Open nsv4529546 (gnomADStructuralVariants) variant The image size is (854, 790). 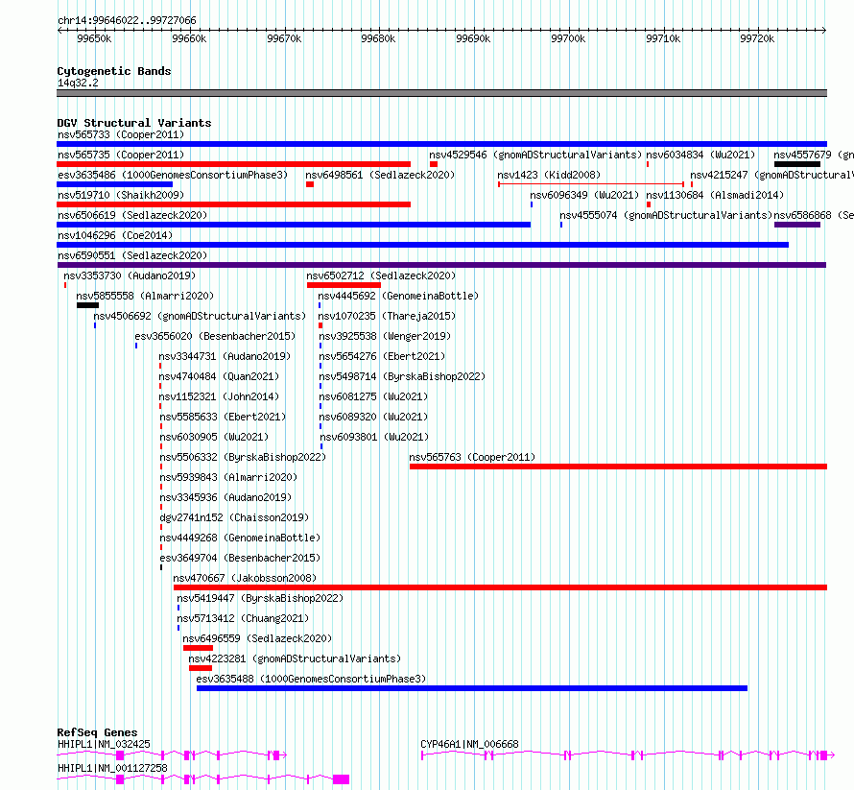click(x=535, y=155)
